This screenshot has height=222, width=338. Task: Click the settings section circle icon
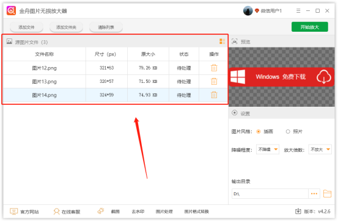[x=235, y=113]
